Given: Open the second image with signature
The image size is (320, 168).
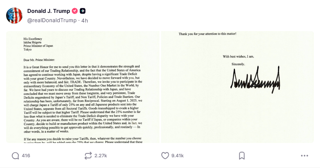Looking at the screenshot, I should (237, 87).
